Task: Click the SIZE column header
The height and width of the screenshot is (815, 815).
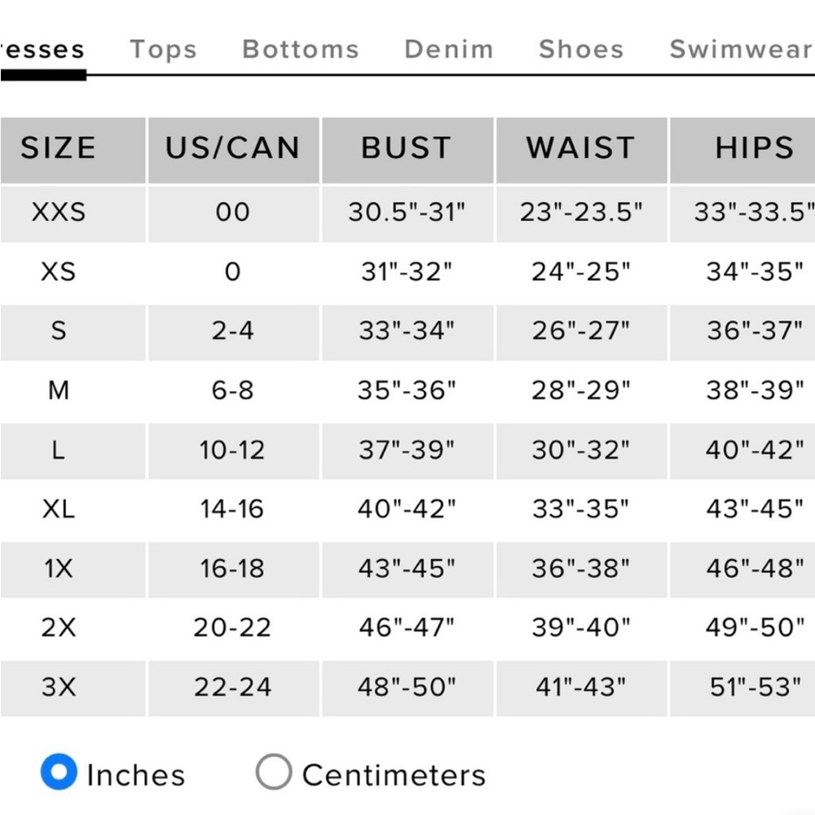Action: pos(58,148)
